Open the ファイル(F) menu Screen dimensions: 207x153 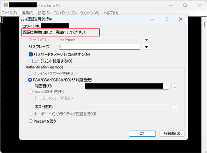10,13
